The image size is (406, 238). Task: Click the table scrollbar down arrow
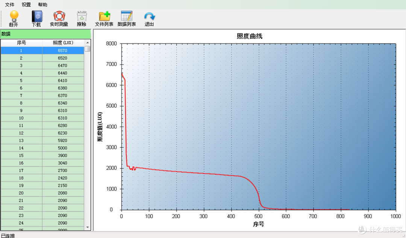tap(88, 227)
